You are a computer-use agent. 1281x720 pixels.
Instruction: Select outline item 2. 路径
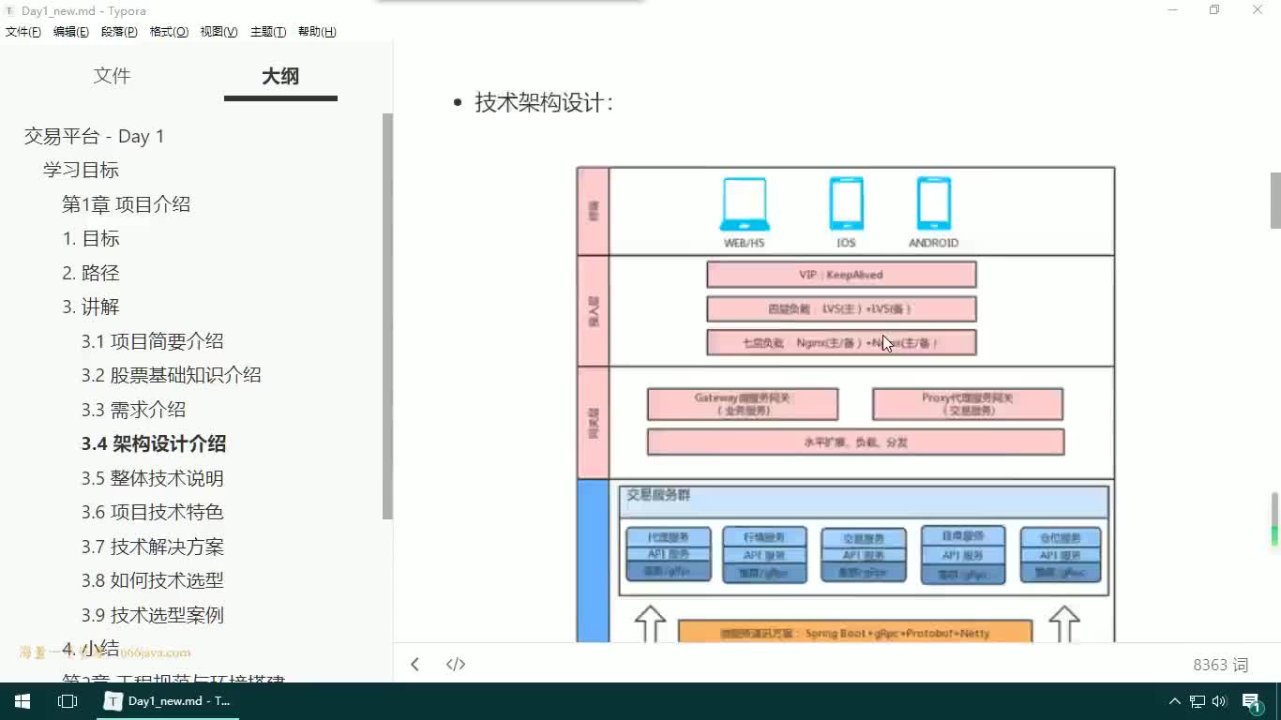(x=91, y=273)
